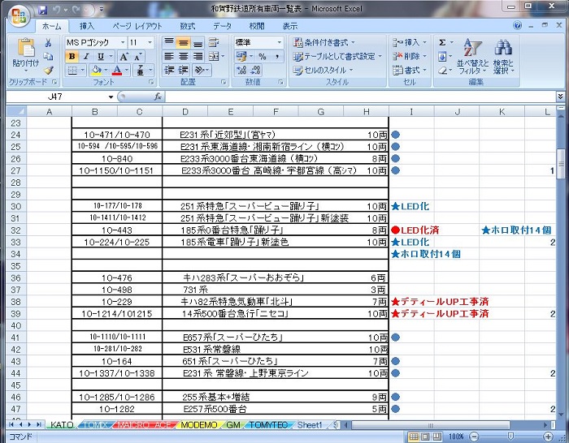Click the Copy icon

pos(48,56)
